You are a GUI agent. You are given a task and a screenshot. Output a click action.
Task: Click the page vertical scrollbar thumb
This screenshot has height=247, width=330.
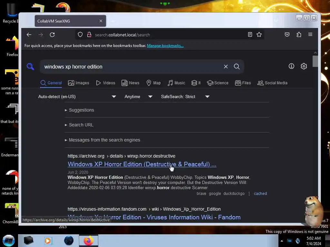(x=315, y=61)
